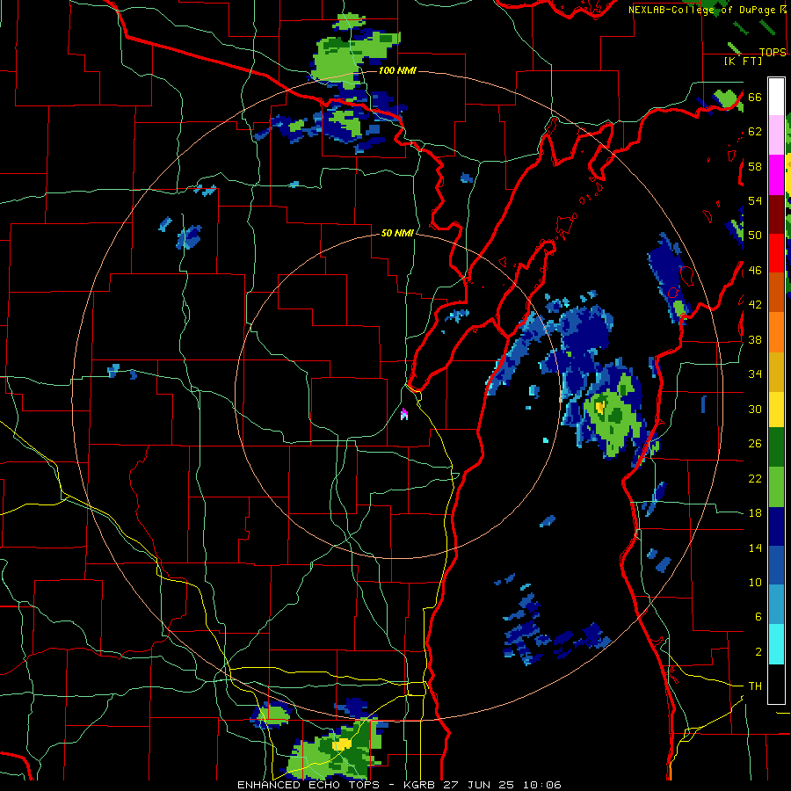791x791 pixels.
Task: Click the '66' legend value
Action: (755, 97)
